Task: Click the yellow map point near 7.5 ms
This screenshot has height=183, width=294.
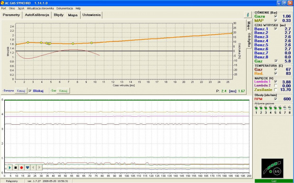Action: point(73,44)
